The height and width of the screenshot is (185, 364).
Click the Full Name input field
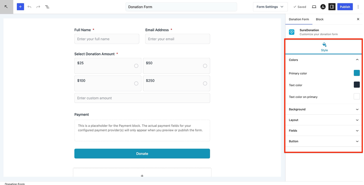(107, 39)
